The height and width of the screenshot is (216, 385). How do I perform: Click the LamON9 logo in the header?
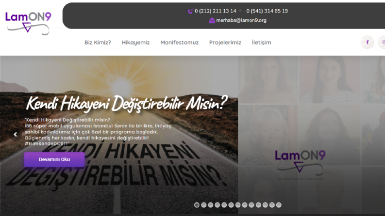(28, 24)
